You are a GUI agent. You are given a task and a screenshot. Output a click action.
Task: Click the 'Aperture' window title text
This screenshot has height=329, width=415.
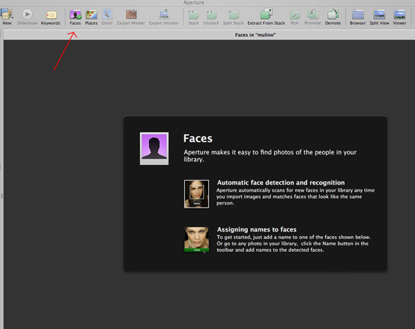(194, 3)
